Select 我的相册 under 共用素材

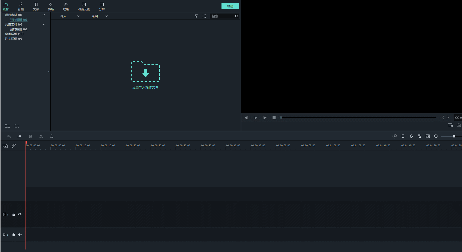click(x=19, y=29)
